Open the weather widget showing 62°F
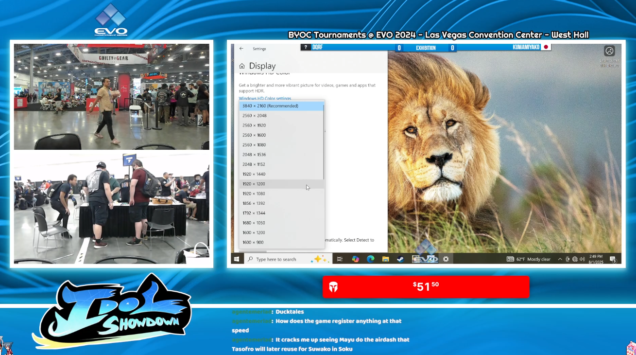Image resolution: width=636 pixels, height=355 pixels. pos(529,259)
